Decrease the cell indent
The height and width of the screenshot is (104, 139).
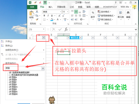coord(72,20)
